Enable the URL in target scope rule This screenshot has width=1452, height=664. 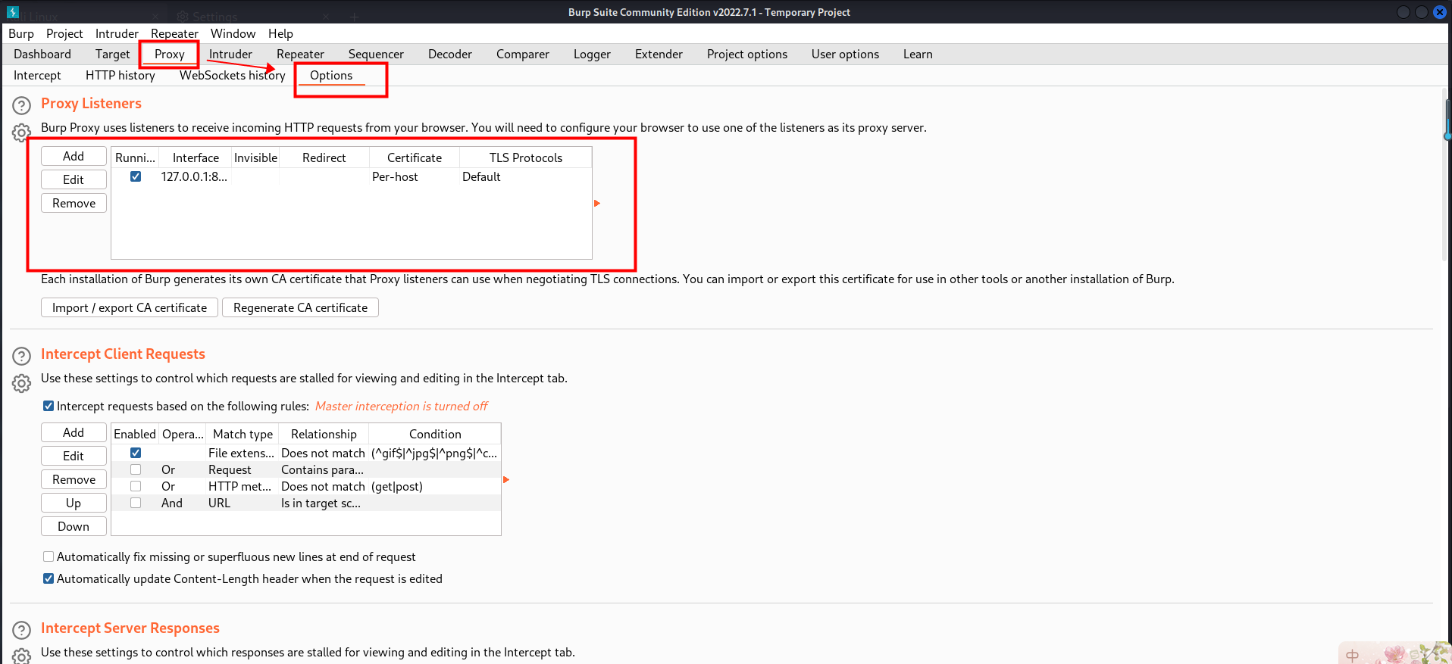(136, 503)
